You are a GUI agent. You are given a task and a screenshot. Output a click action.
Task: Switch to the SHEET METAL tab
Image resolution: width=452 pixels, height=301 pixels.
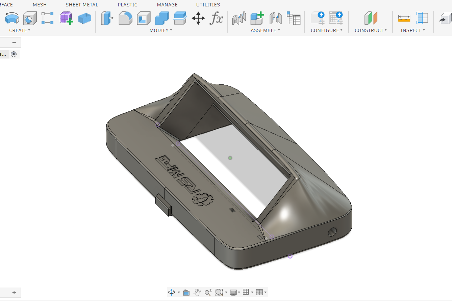82,5
